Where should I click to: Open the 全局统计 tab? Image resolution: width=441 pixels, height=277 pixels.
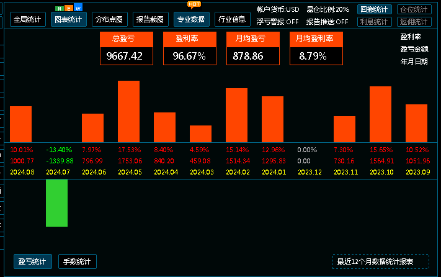coord(28,19)
